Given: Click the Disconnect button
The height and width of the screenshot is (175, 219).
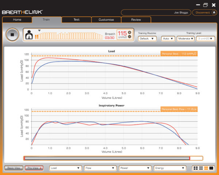Looking at the screenshot, I should click(203, 12).
